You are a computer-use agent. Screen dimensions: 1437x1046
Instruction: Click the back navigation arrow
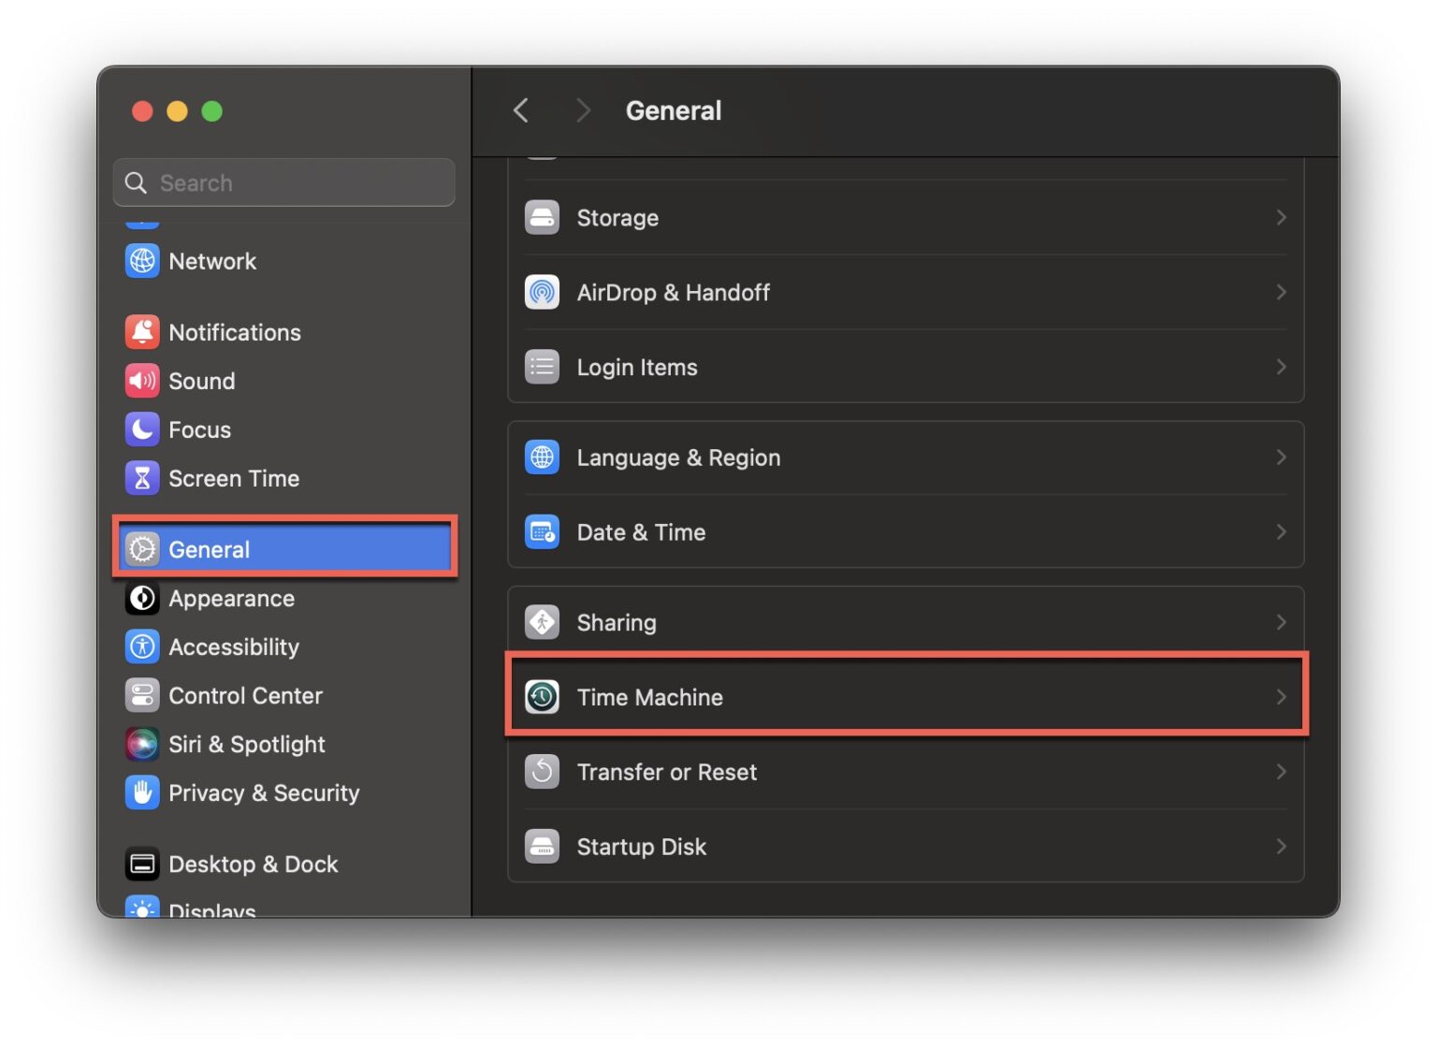[x=521, y=109]
